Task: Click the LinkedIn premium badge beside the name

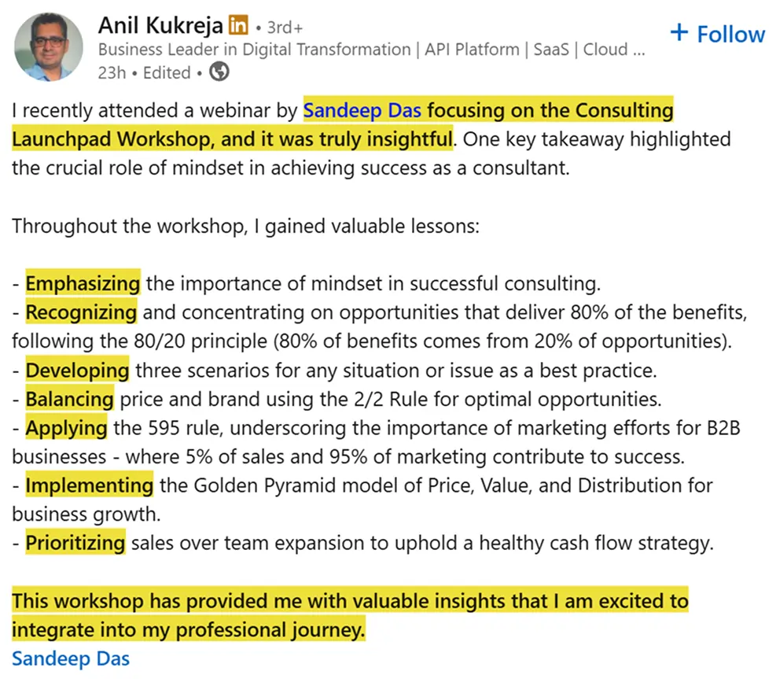Action: coord(237,26)
